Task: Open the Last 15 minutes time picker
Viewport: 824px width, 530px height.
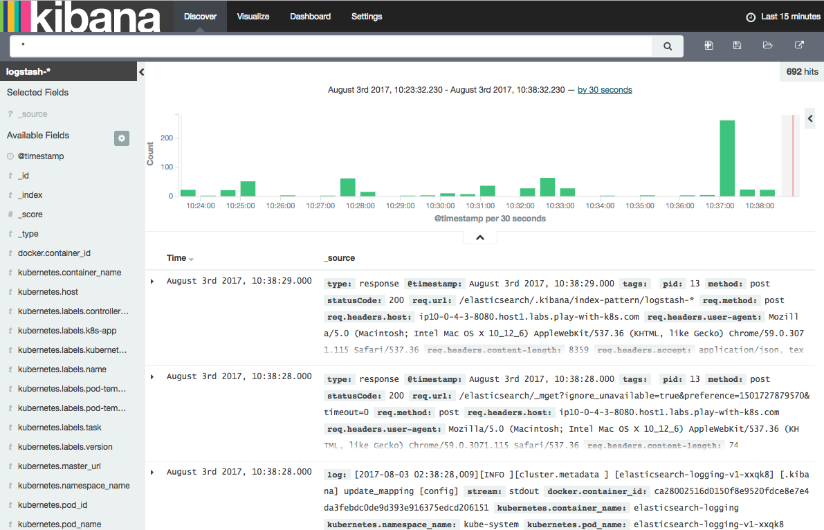Action: pyautogui.click(x=782, y=17)
